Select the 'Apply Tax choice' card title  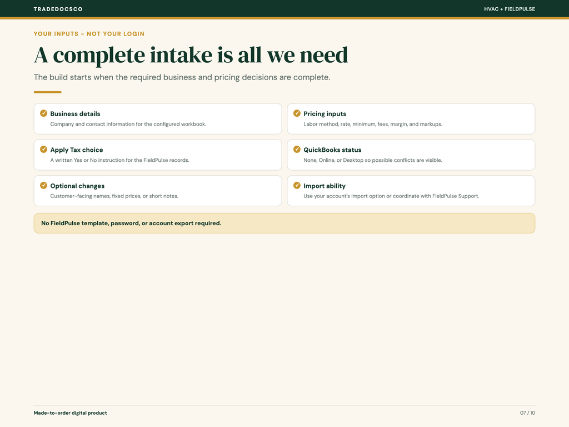click(x=77, y=150)
